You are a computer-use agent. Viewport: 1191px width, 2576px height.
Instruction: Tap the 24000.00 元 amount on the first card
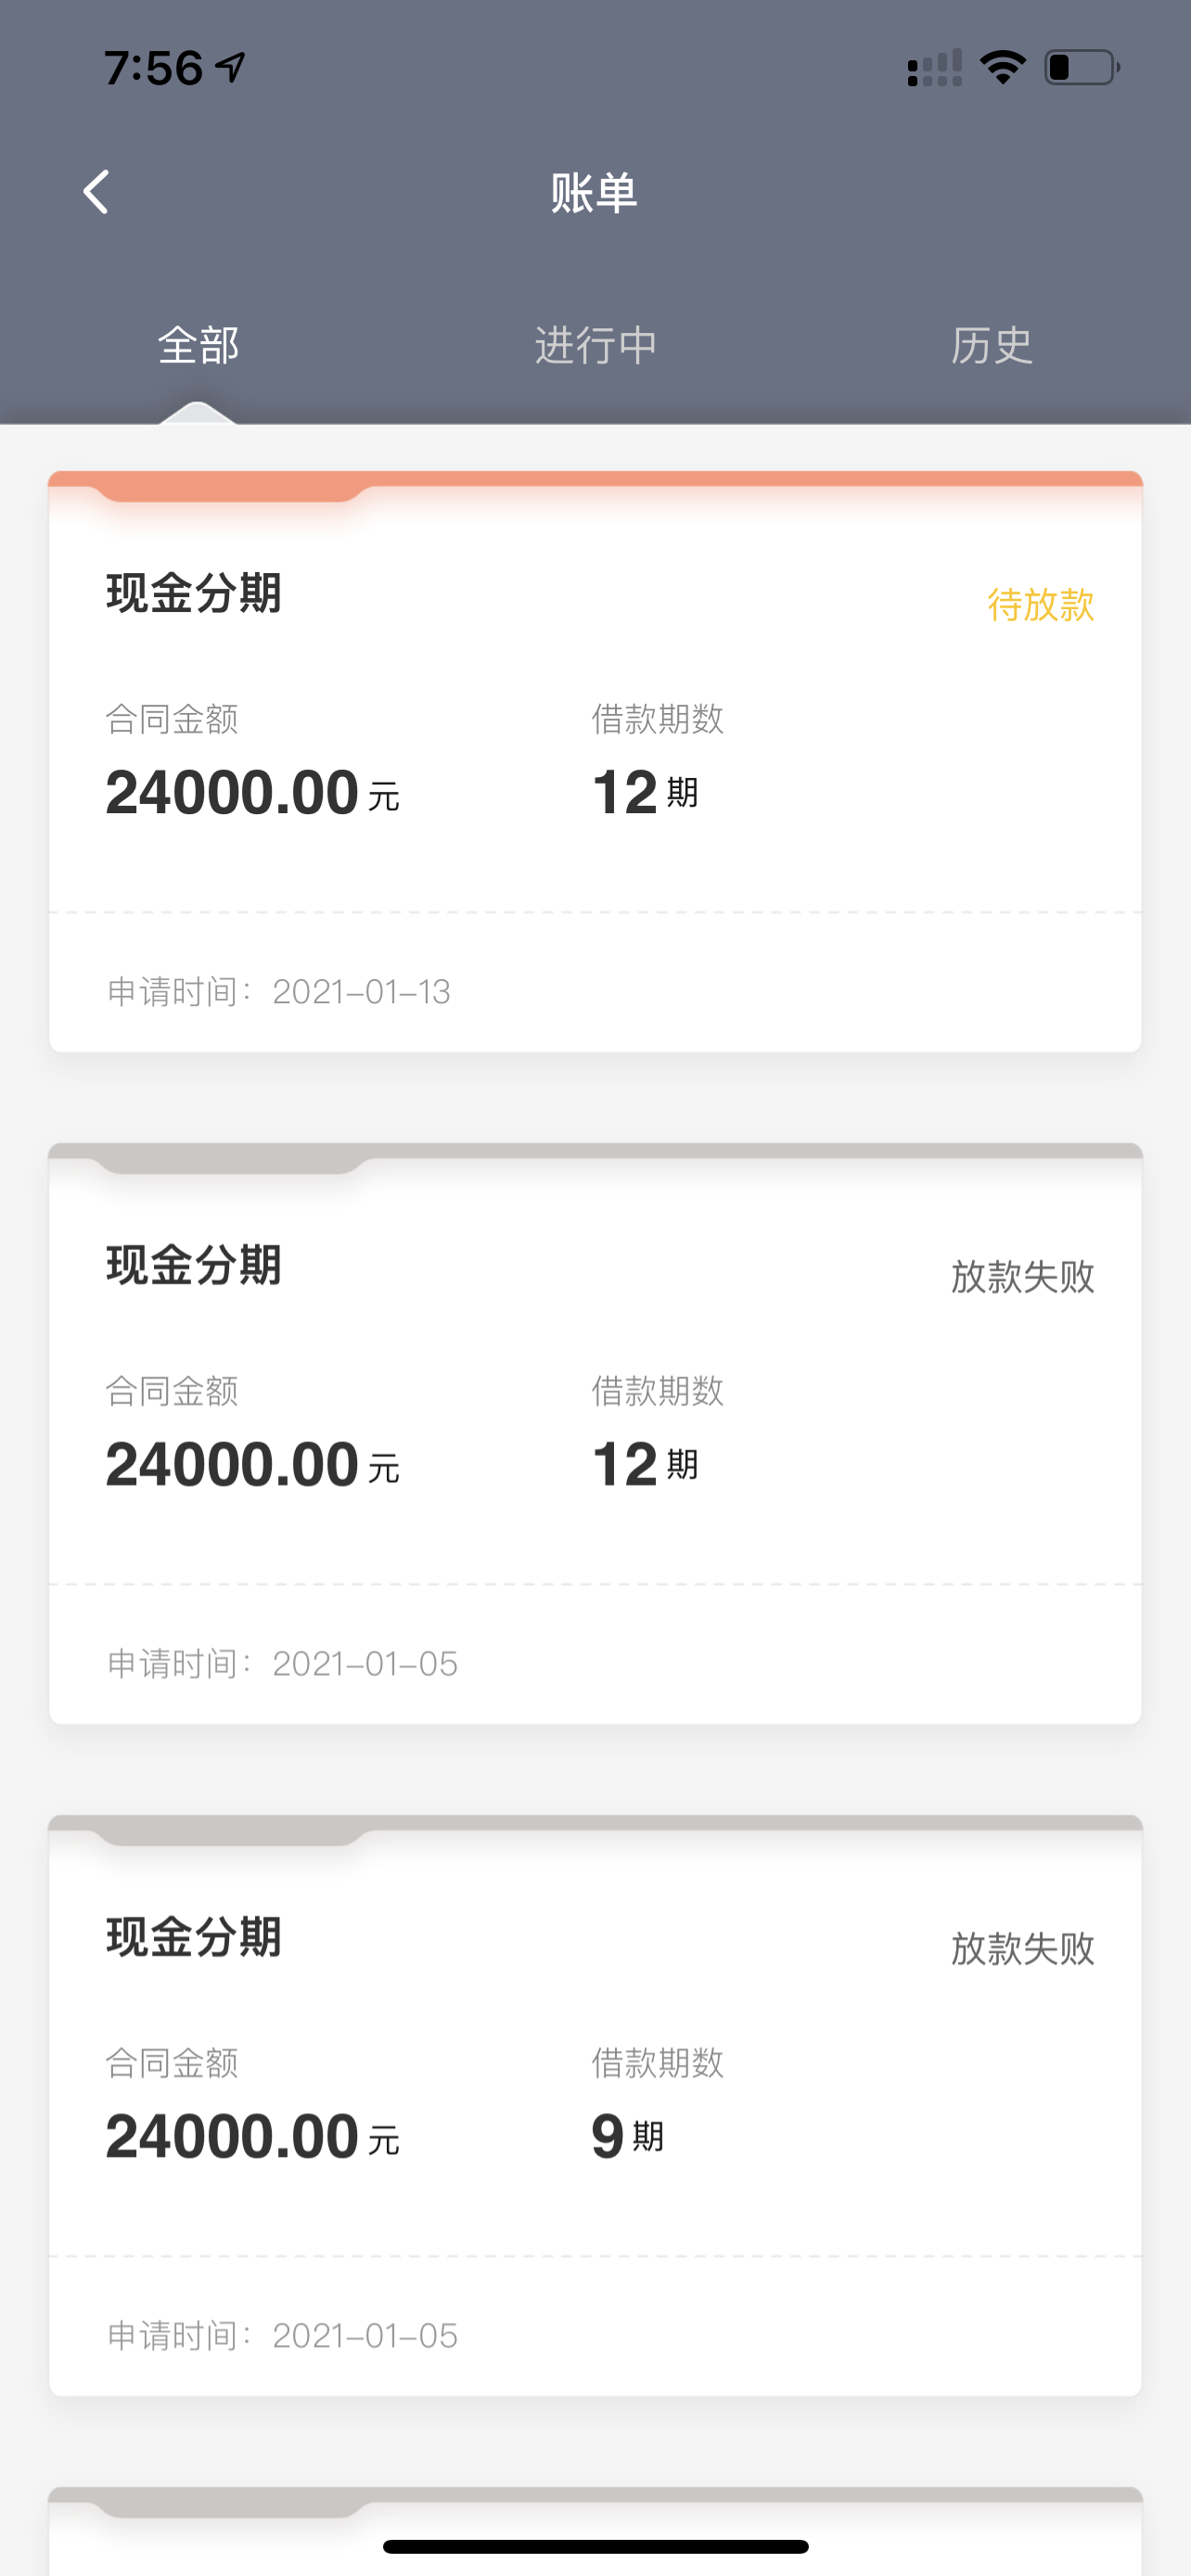[x=253, y=792]
